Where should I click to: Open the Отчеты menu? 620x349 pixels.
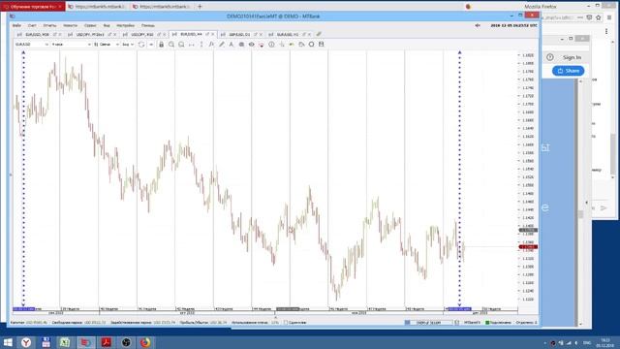click(49, 25)
